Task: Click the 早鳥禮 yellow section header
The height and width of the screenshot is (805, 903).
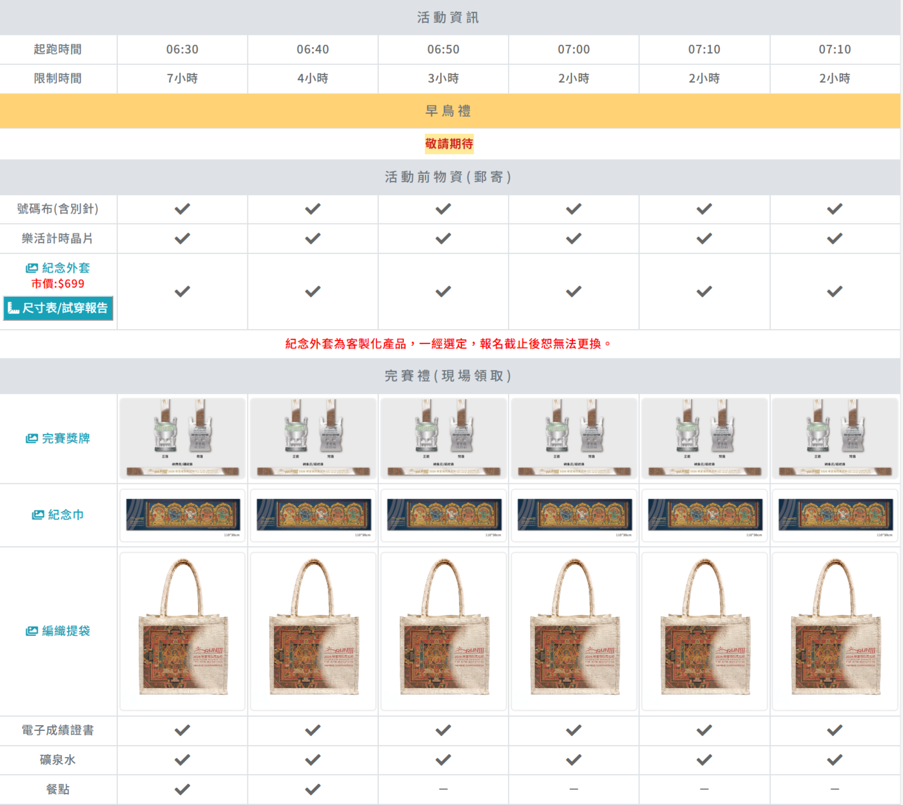Action: tap(450, 111)
